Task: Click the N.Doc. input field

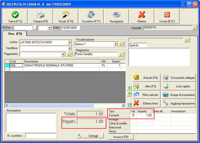Action: click(23, 27)
